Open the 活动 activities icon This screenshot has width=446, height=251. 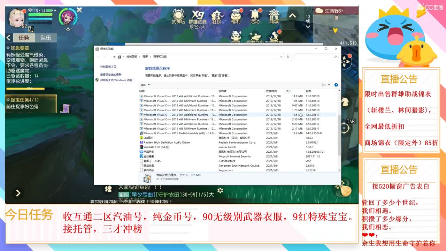pos(255,16)
